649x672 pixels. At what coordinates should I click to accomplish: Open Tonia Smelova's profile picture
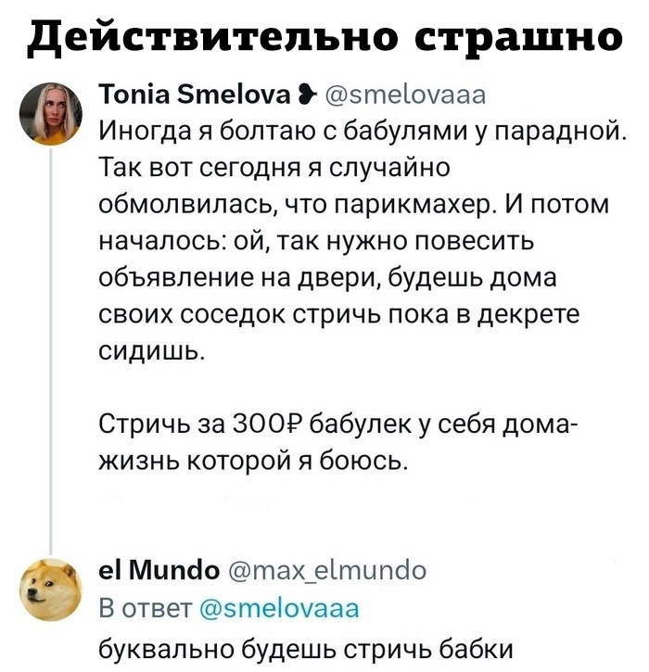tap(51, 114)
